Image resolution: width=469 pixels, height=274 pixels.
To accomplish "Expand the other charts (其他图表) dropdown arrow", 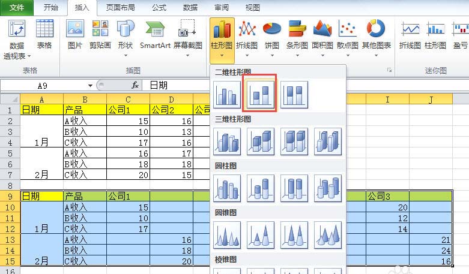I will click(377, 55).
